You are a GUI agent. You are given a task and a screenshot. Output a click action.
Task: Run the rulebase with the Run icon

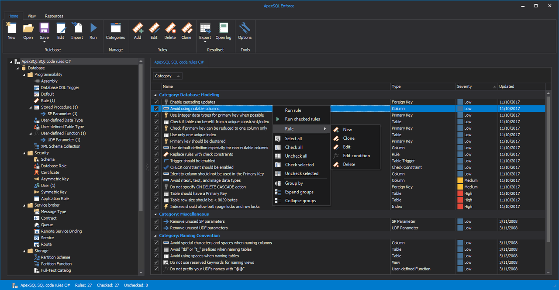(93, 28)
